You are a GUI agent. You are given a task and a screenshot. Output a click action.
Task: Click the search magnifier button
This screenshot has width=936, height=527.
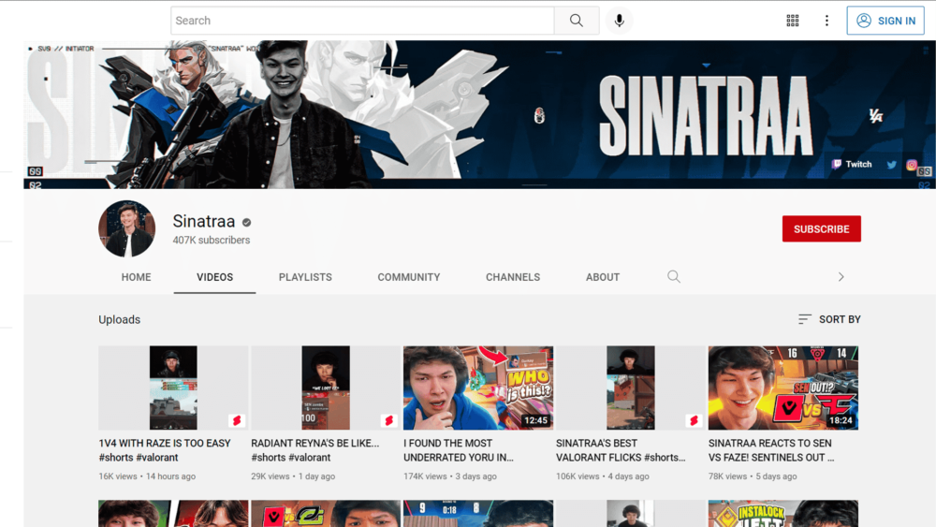tap(576, 21)
